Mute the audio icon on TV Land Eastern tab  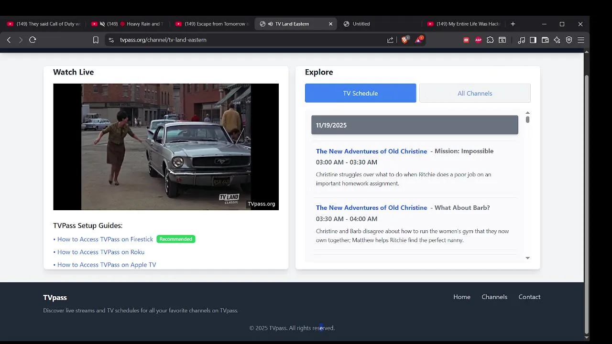(x=271, y=24)
